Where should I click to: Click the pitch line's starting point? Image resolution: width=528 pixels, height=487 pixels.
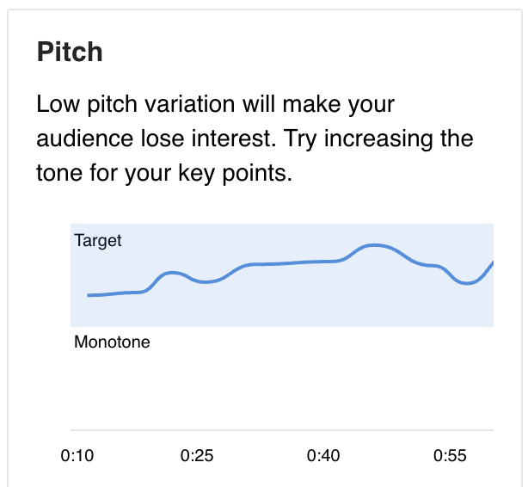tap(89, 295)
